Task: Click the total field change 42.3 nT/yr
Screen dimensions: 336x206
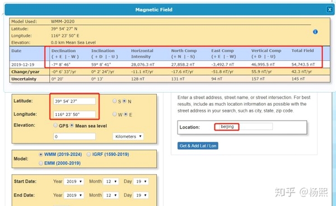Action: [302, 72]
